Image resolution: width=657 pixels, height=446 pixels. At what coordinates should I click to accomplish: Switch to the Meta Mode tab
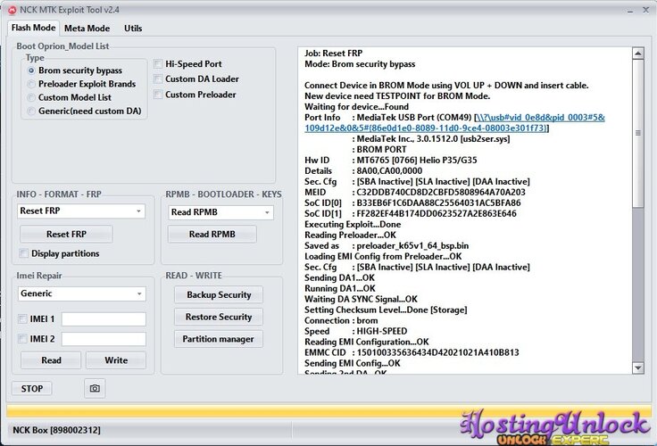pos(87,28)
